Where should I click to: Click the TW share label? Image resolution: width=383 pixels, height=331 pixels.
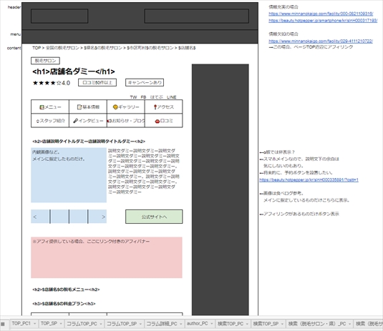133,97
